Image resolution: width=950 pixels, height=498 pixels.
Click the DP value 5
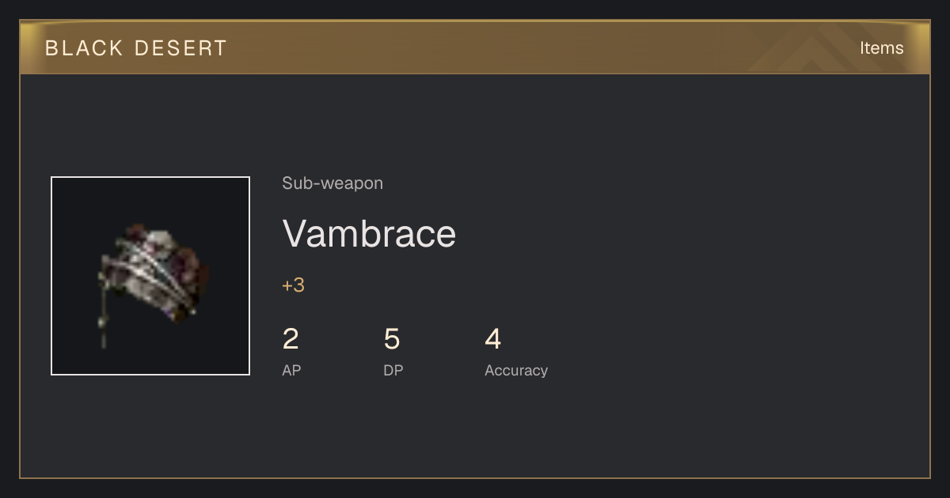click(x=392, y=339)
